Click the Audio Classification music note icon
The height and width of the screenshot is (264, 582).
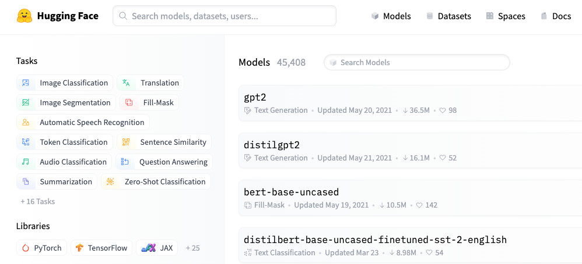26,162
